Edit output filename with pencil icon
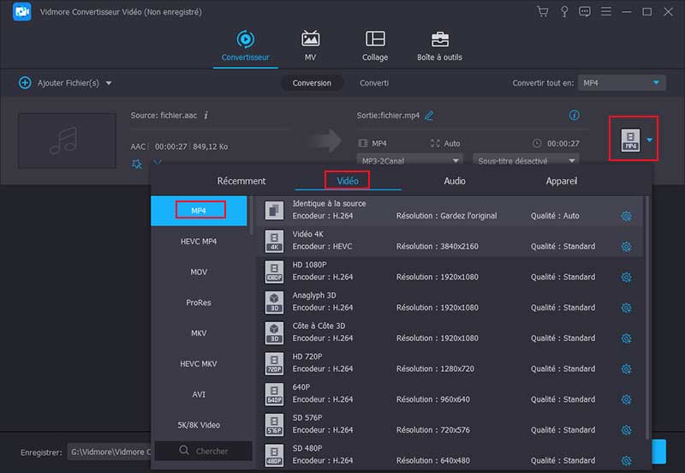Viewport: 685px width, 473px height. [429, 116]
